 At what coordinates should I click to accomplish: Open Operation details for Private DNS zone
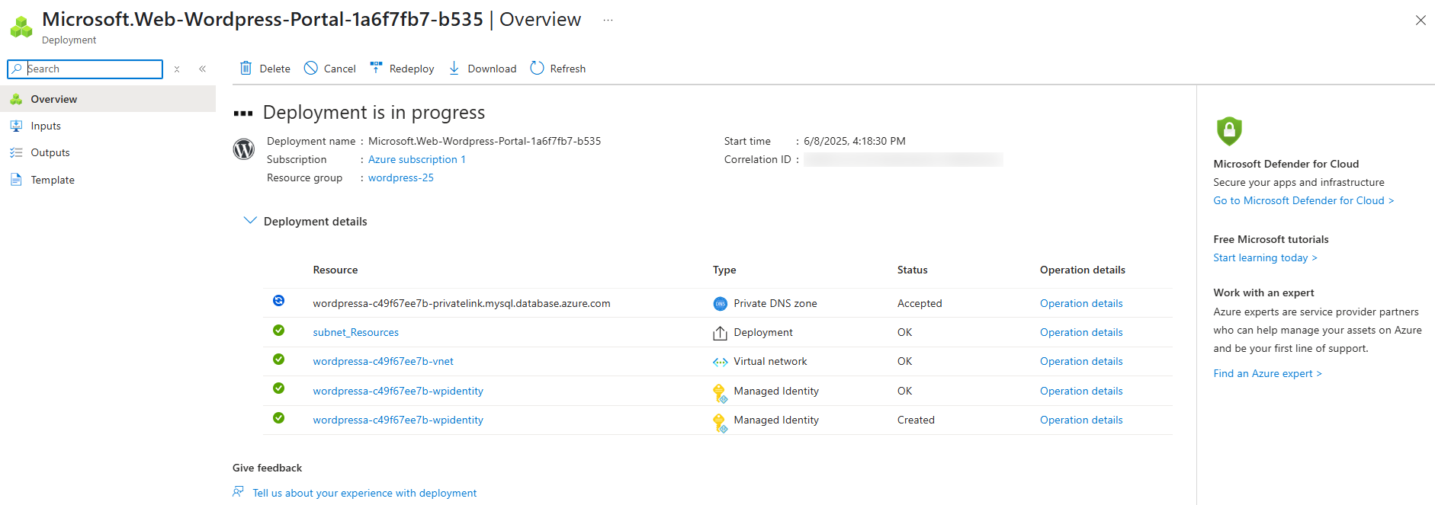click(x=1081, y=303)
